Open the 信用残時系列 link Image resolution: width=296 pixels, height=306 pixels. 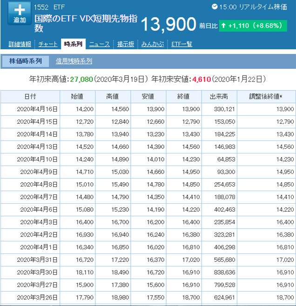coord(74,61)
